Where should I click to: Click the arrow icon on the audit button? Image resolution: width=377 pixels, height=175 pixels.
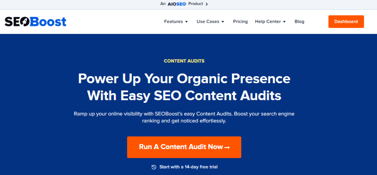click(227, 147)
